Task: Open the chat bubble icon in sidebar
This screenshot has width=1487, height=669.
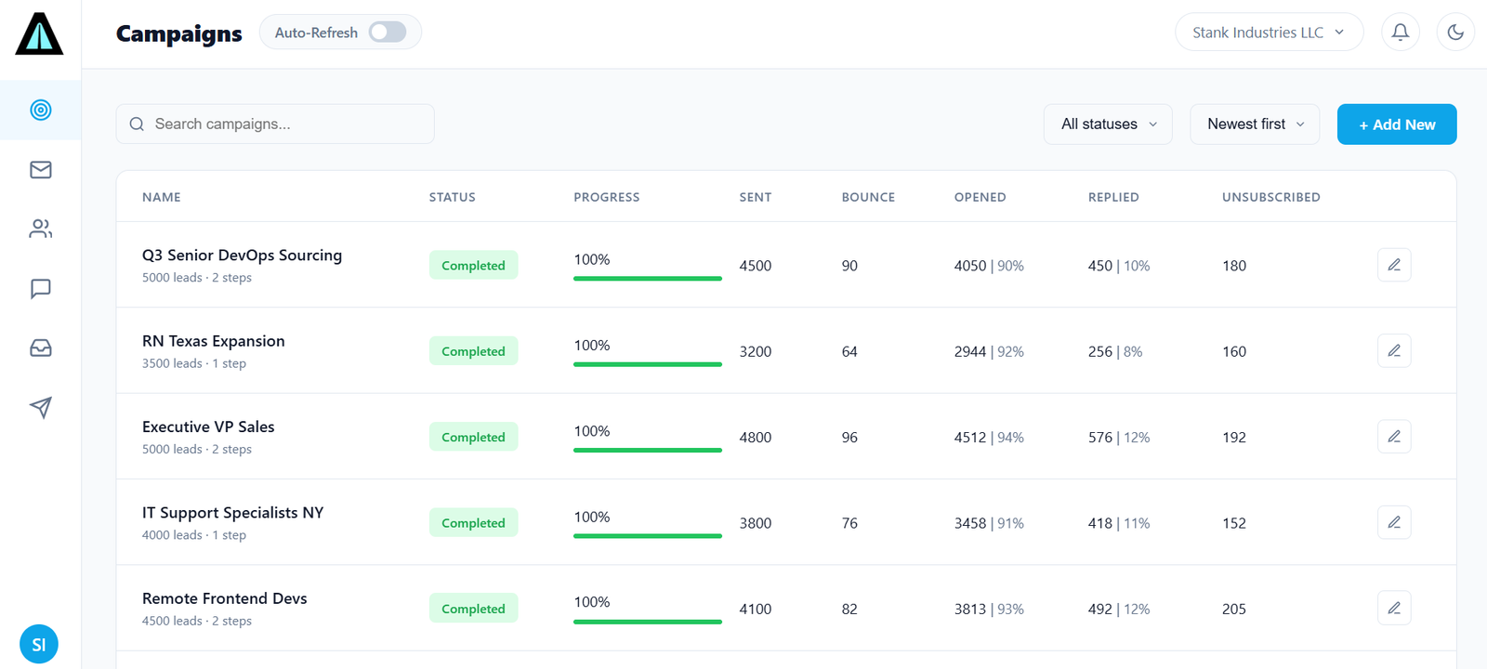Action: pos(41,288)
